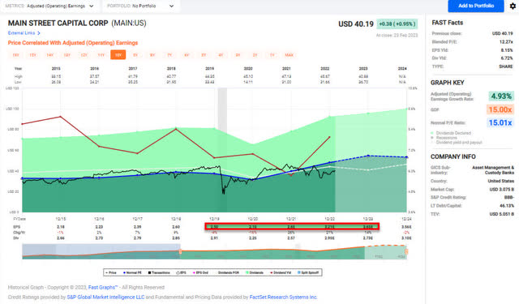Toggle Dividend yield and payout in Graph Key
The height and width of the screenshot is (304, 519).
[457, 142]
